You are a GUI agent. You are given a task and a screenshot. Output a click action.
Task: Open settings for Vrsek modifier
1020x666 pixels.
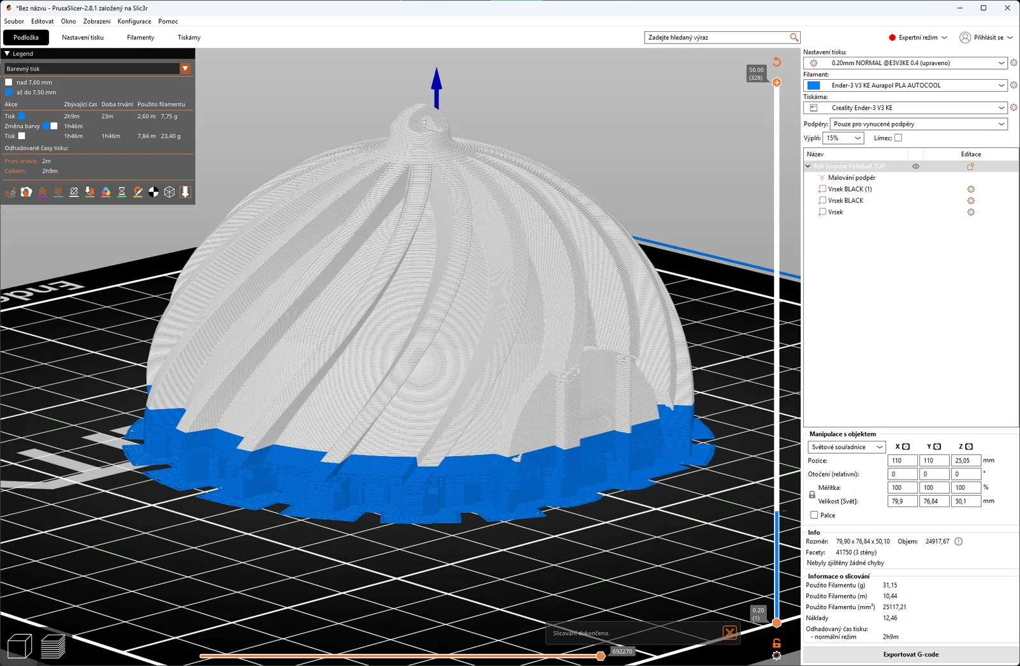(971, 212)
